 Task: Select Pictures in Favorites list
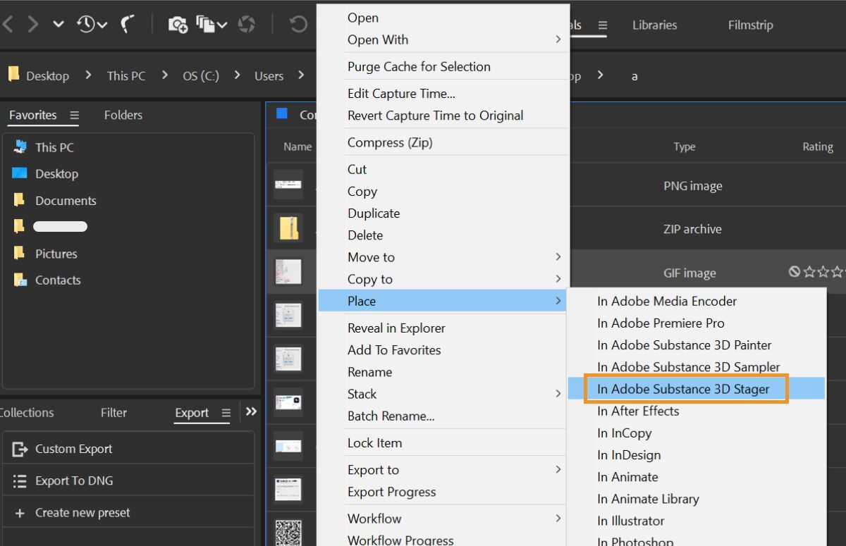tap(56, 254)
